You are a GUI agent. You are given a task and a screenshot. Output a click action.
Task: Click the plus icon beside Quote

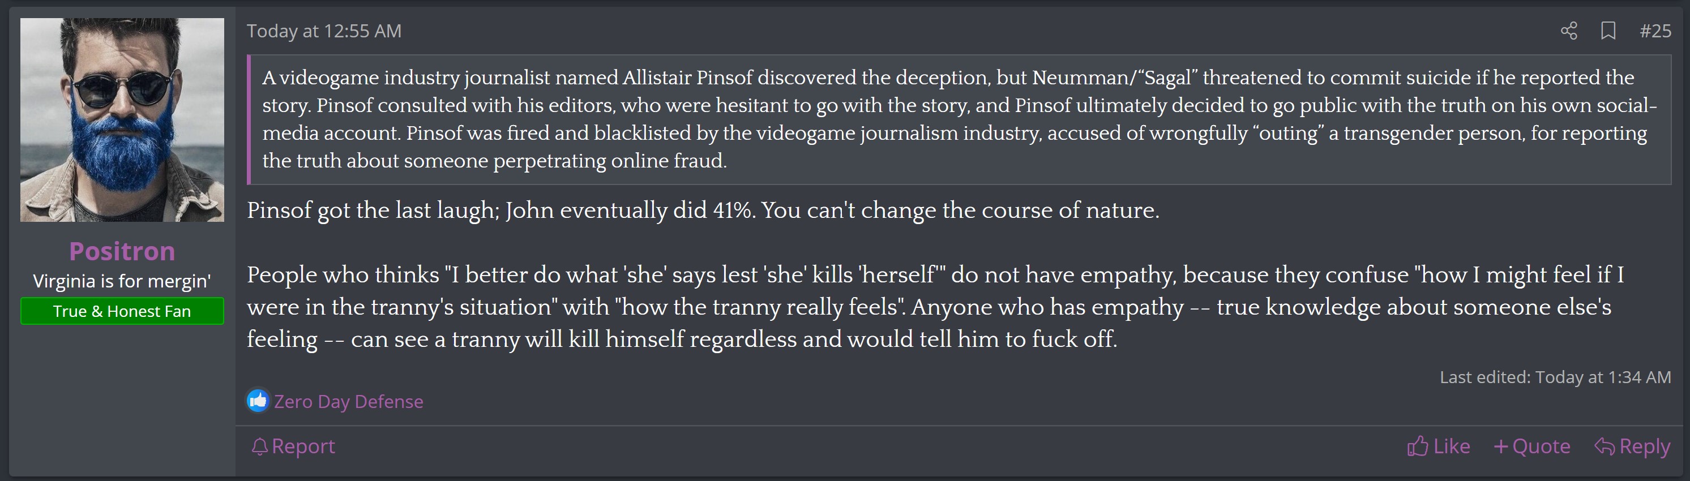point(1500,447)
